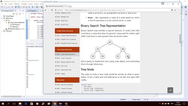Viewport: 188px width, 106px height.
Task: Switch to Chrome via taskbar icon
Action: click(55, 104)
